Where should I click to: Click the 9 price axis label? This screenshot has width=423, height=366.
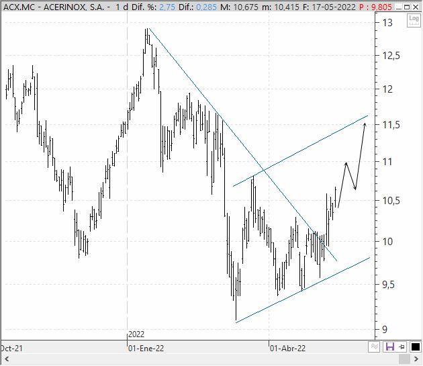point(385,330)
